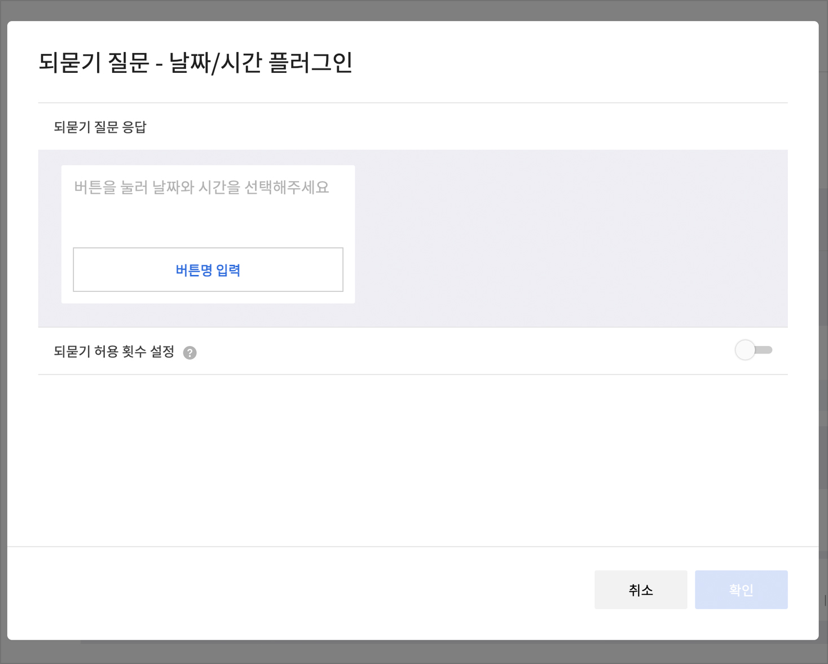
Task: Click the 되묻기 허용 횟수 설정 label text
Action: click(x=114, y=352)
